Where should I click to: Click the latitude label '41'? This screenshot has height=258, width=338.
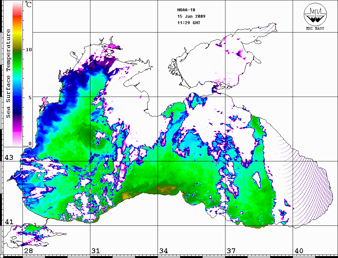tap(9, 222)
